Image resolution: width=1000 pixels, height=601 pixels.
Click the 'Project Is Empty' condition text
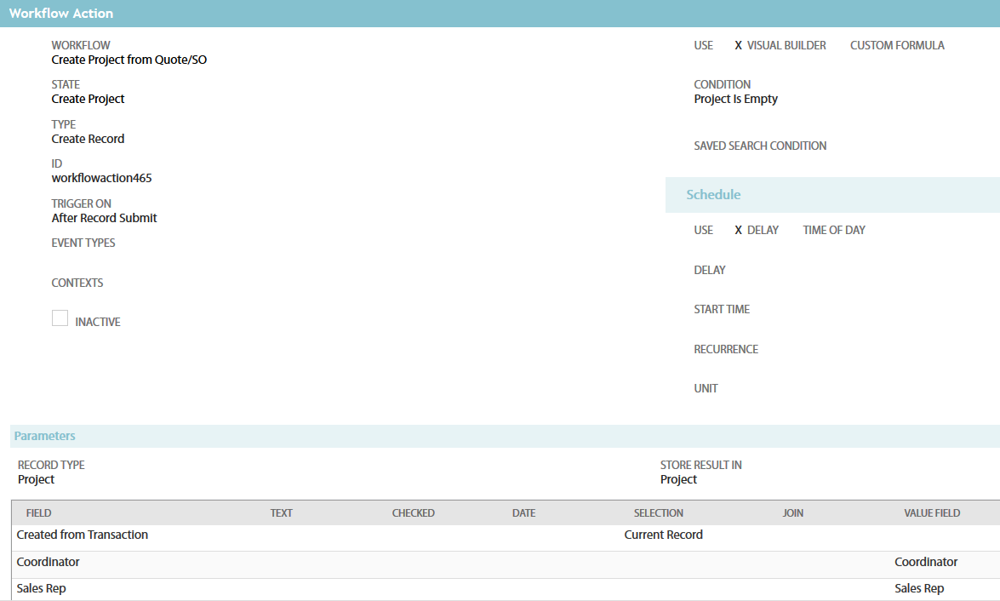coord(735,99)
